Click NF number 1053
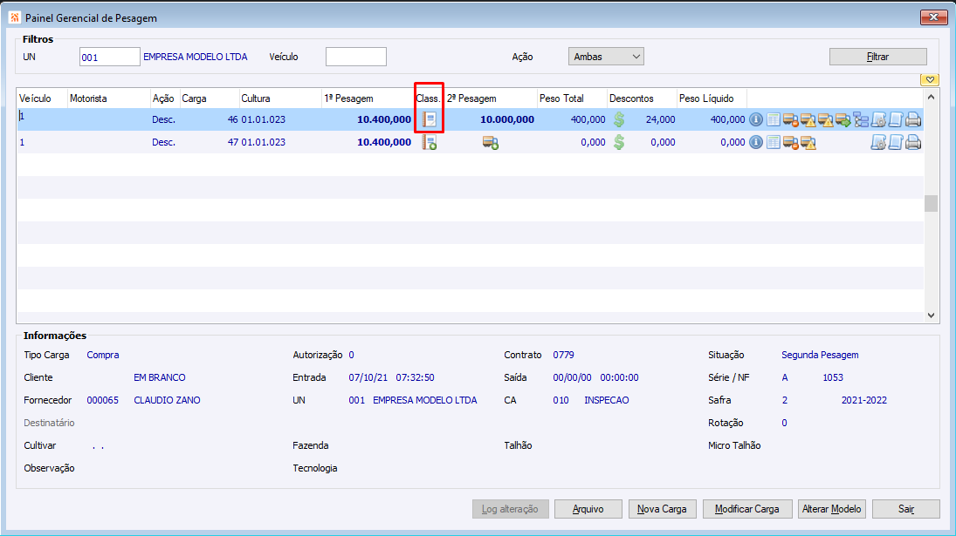Image resolution: width=956 pixels, height=536 pixels. (833, 378)
